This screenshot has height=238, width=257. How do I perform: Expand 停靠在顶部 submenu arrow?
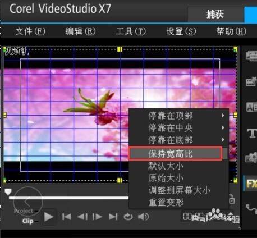223,116
